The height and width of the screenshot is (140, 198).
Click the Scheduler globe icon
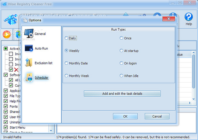point(29,77)
